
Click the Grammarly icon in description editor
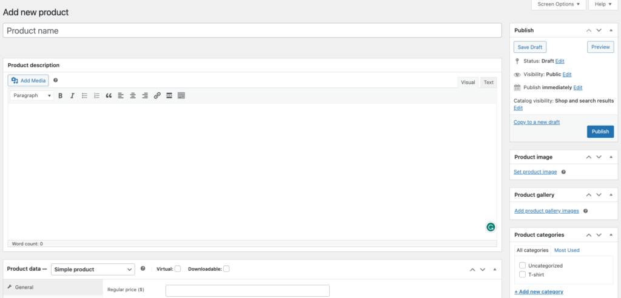491,227
